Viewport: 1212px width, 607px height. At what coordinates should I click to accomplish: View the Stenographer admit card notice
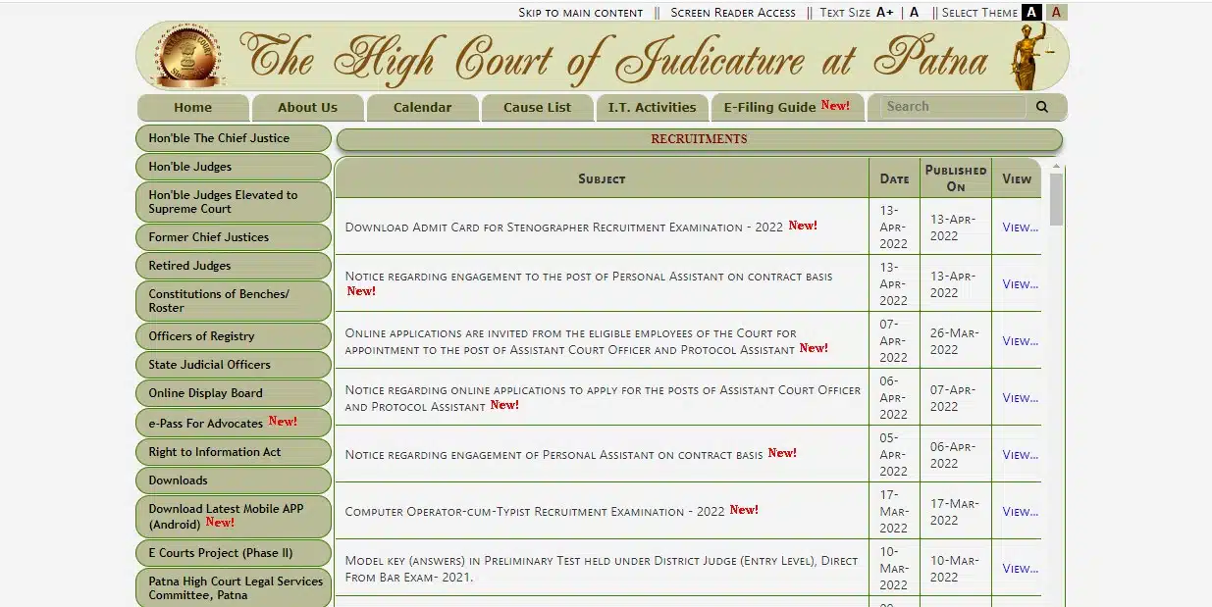coord(1020,228)
